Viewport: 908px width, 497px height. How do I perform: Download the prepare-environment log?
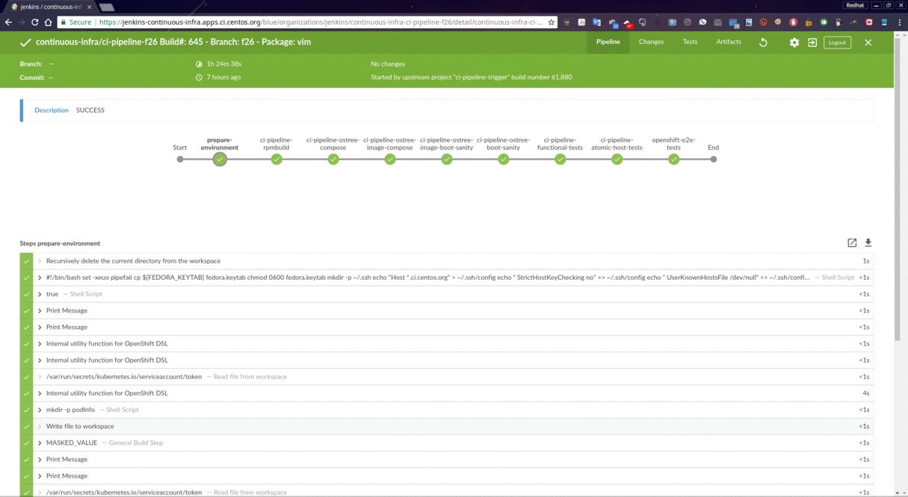point(868,243)
